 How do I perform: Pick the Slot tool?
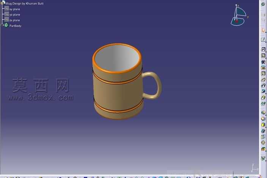[263, 85]
